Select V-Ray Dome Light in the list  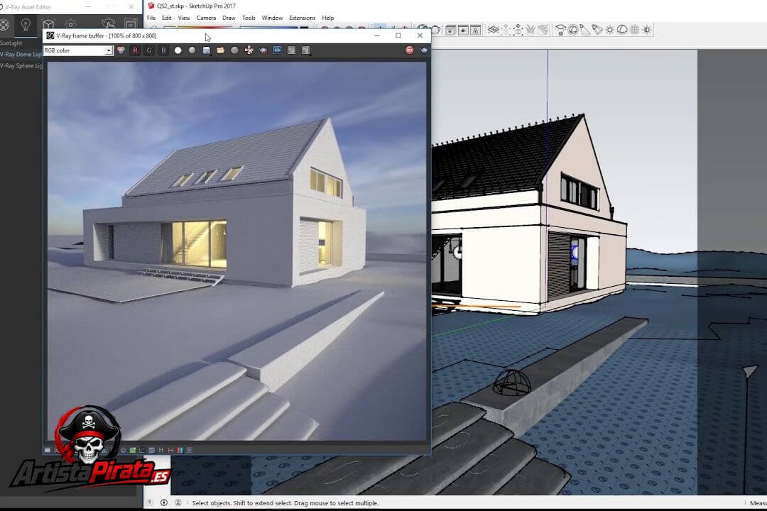click(x=21, y=54)
